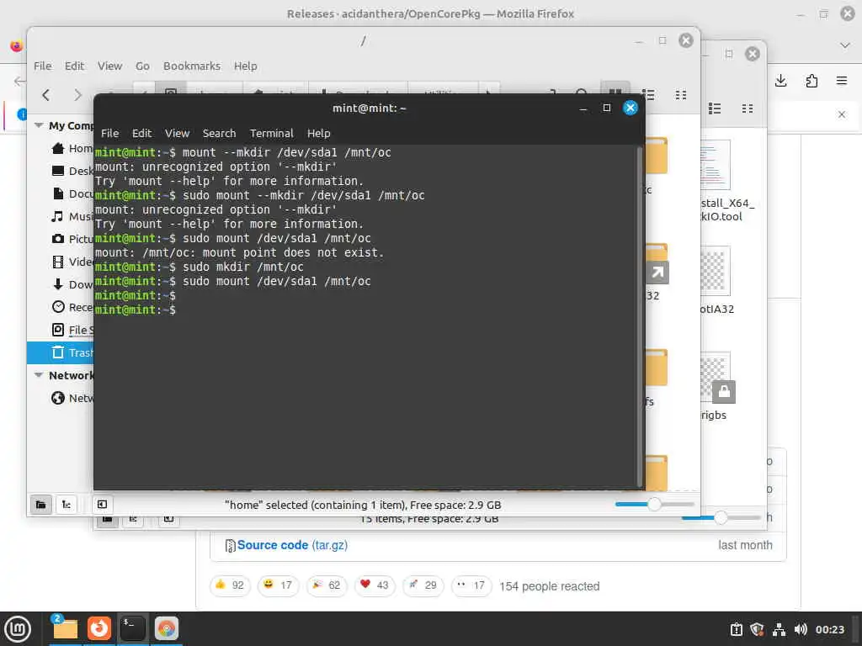This screenshot has height=646, width=862.
Task: List all Firefox tabs with chevron
Action: 845,45
